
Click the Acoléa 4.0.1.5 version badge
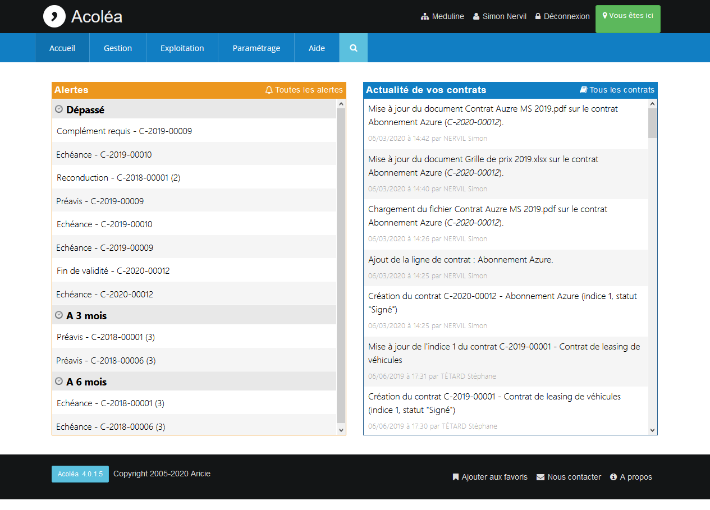point(80,474)
